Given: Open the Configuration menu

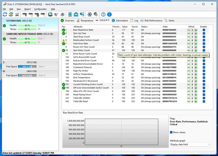Looking at the screenshot, I should (41, 9).
